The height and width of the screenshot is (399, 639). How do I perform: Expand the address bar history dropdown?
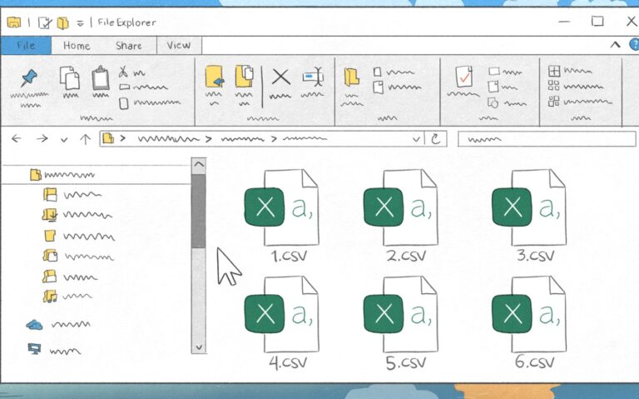[416, 139]
